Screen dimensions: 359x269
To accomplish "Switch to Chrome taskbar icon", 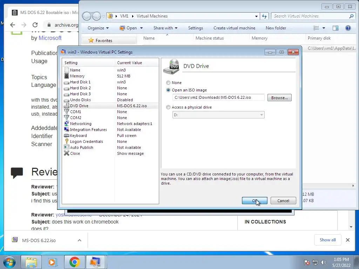I will tap(74, 262).
